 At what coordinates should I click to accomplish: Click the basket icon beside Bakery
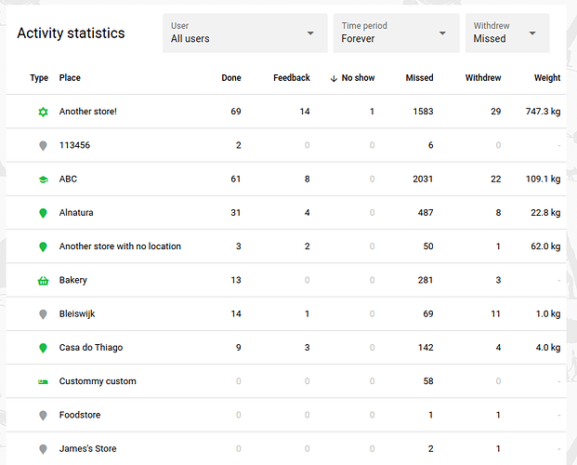point(43,281)
